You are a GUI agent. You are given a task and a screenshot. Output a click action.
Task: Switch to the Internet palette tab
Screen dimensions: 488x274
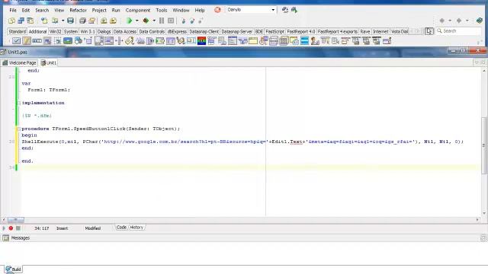[x=380, y=31]
